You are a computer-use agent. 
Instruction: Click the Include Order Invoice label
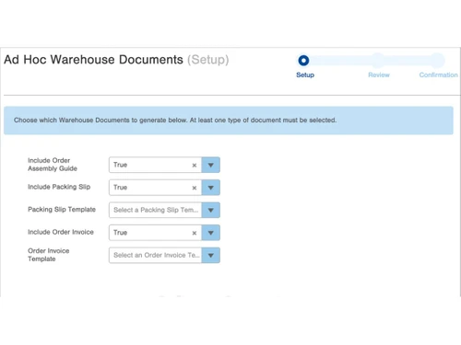click(61, 232)
